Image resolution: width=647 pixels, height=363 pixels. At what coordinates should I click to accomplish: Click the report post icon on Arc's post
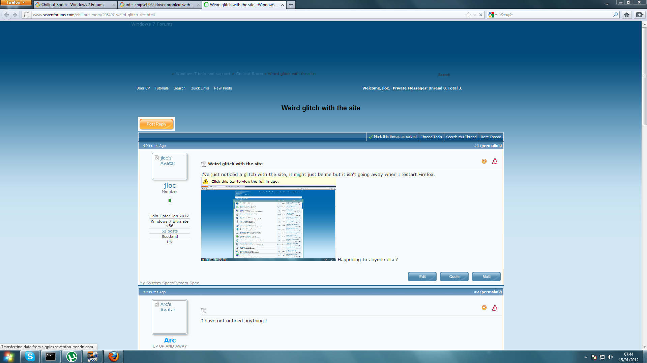coord(495,308)
